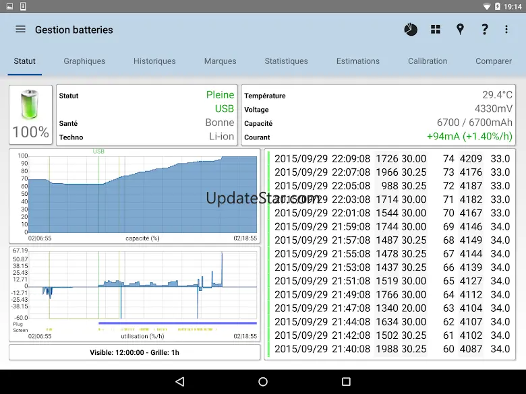This screenshot has width=526, height=394.
Task: Open the hamburger navigation menu
Action: (20, 30)
